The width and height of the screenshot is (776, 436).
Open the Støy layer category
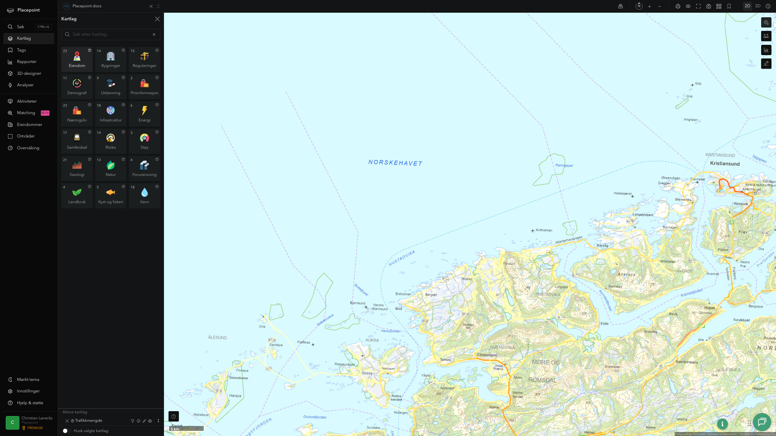(144, 141)
